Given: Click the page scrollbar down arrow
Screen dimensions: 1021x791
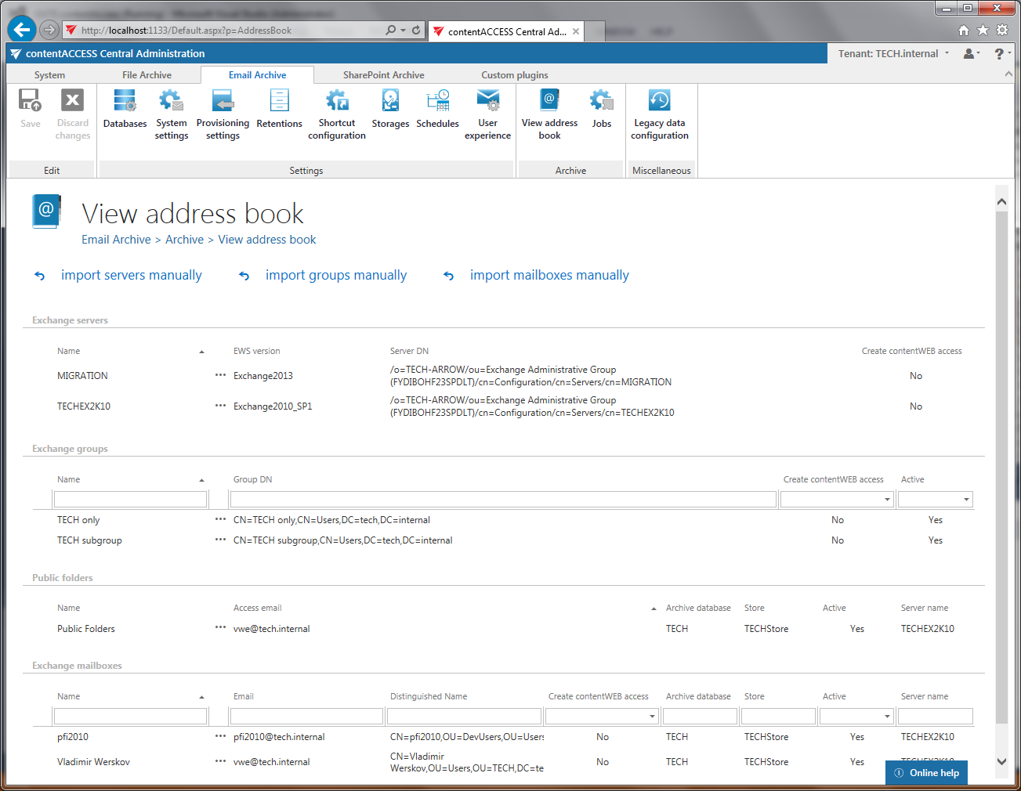Looking at the screenshot, I should coord(1001,761).
